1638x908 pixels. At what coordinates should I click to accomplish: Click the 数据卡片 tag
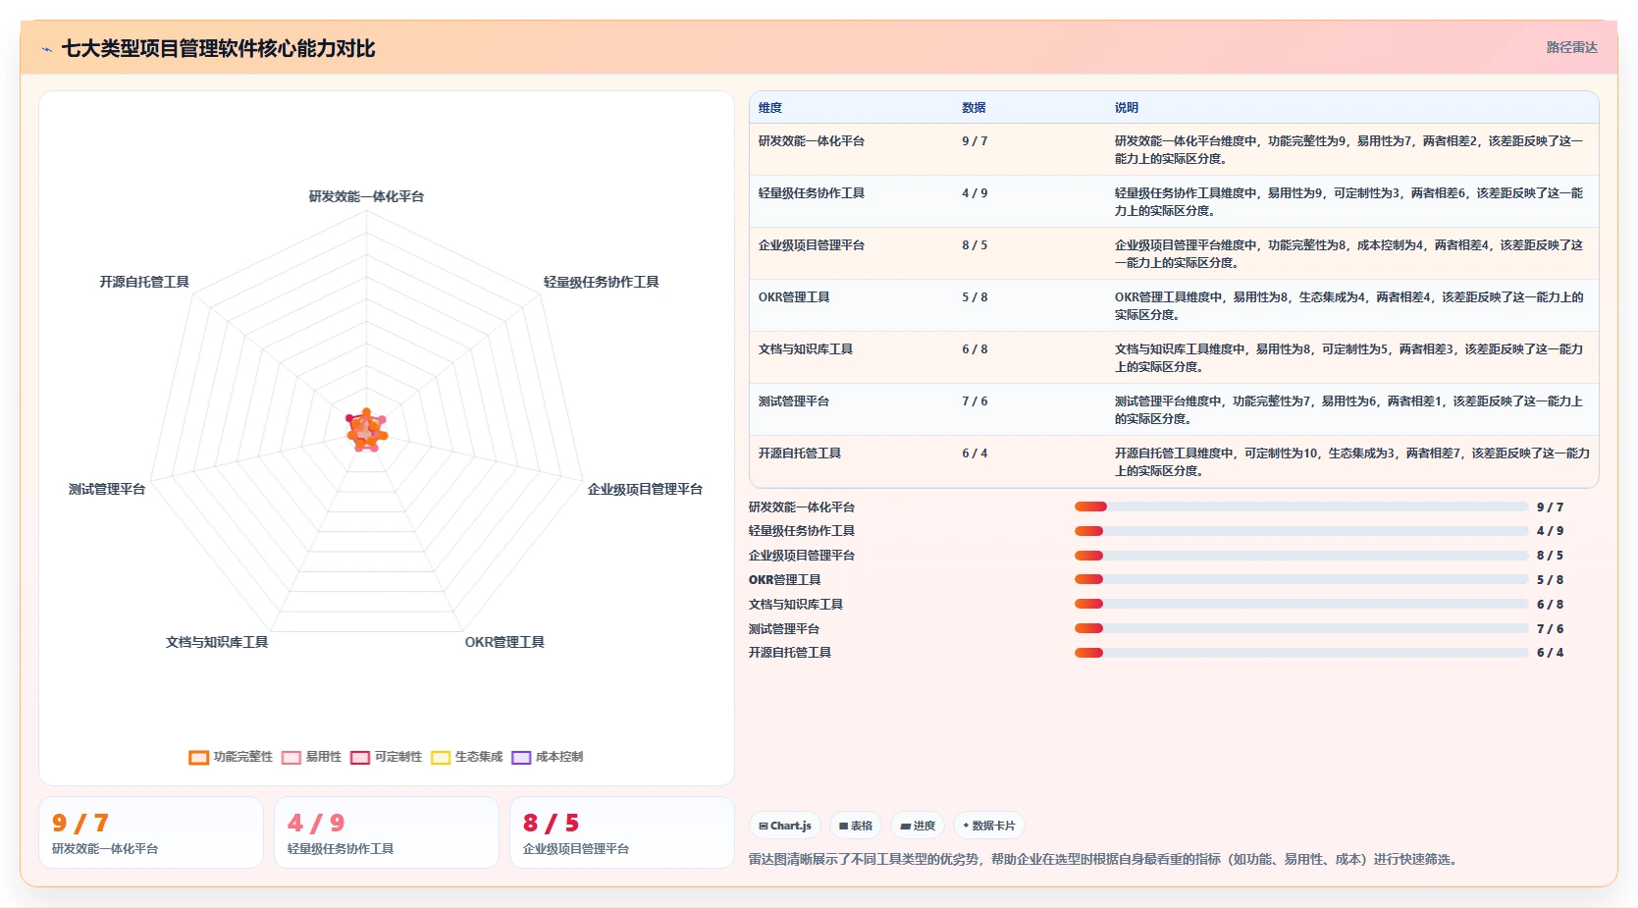989,826
